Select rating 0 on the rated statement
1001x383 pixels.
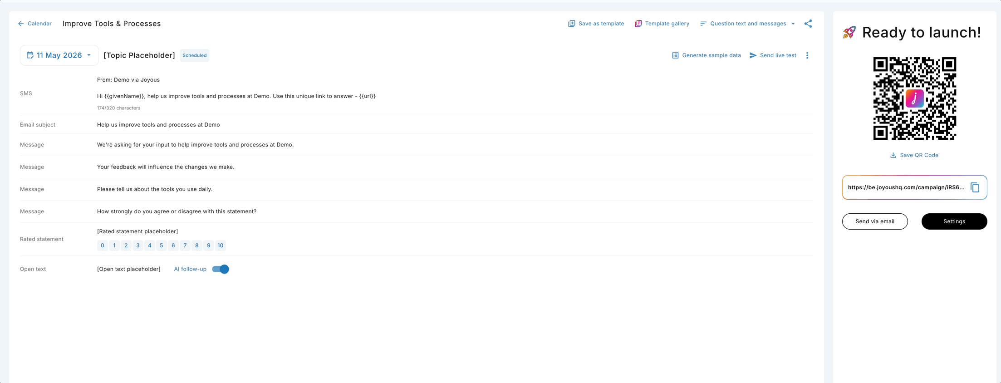point(103,246)
